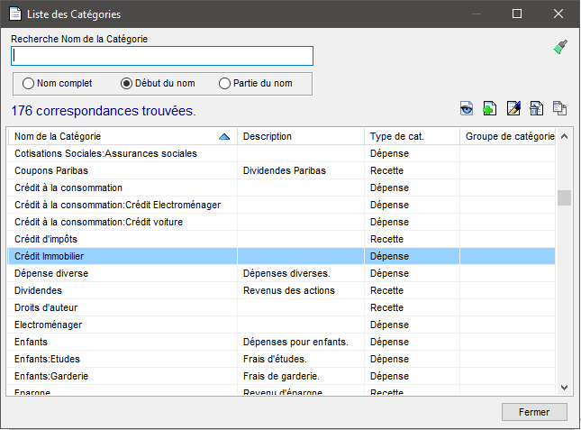Screen dimensions: 581x430
Task: Choose the 'Partie du nom' radio button
Action: [x=225, y=84]
